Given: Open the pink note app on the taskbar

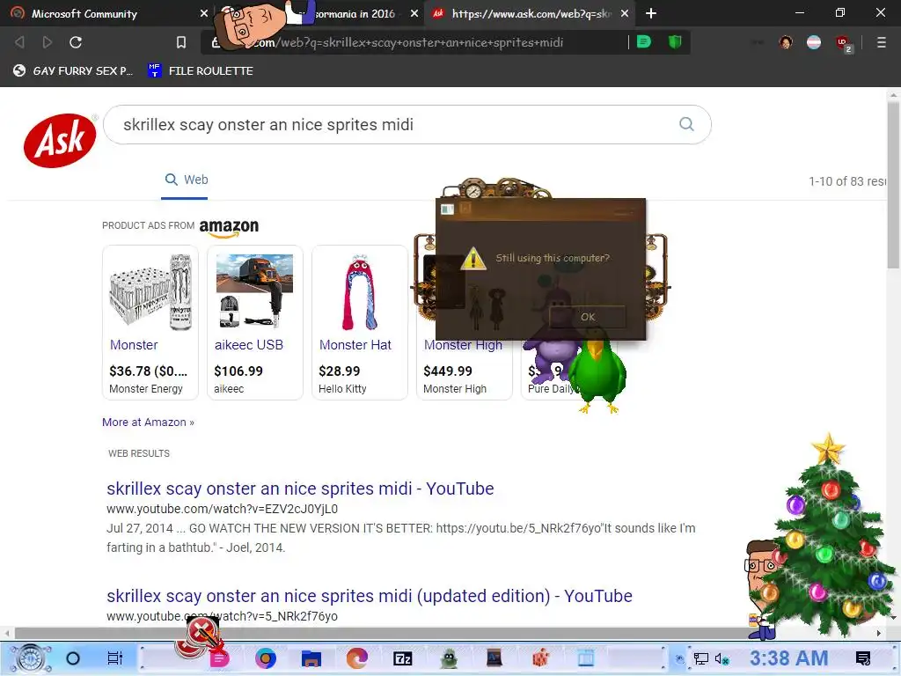Looking at the screenshot, I should tap(219, 658).
